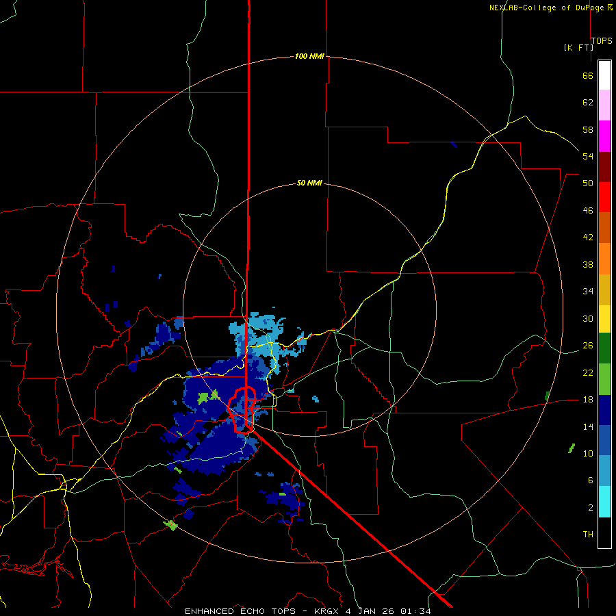616x616 pixels.
Task: Click the '6' legend value
Action: (590, 480)
